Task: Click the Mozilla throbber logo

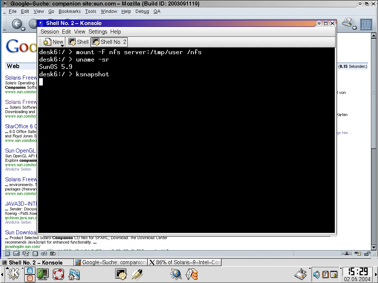Action: pyautogui.click(x=366, y=25)
